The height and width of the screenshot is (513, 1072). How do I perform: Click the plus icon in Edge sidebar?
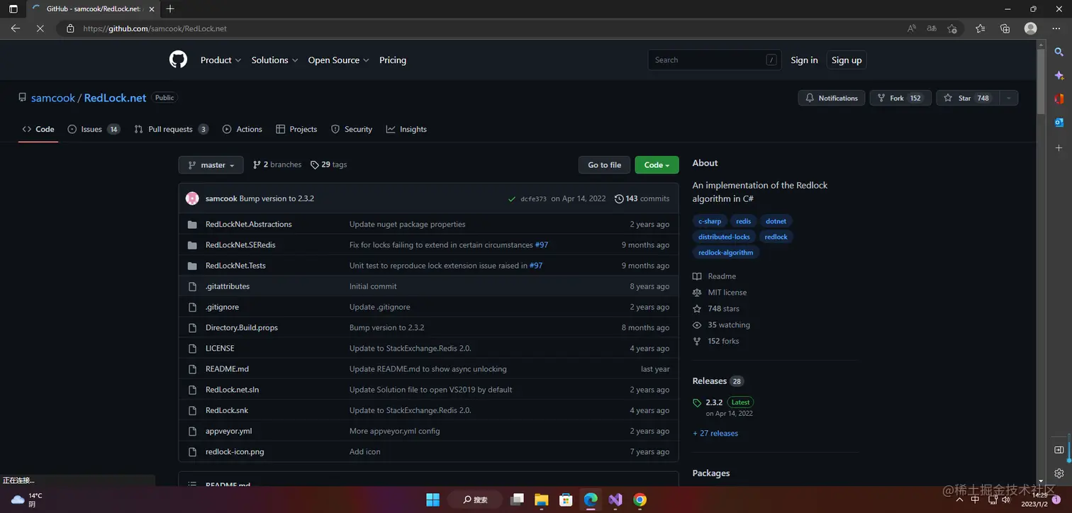(1059, 147)
